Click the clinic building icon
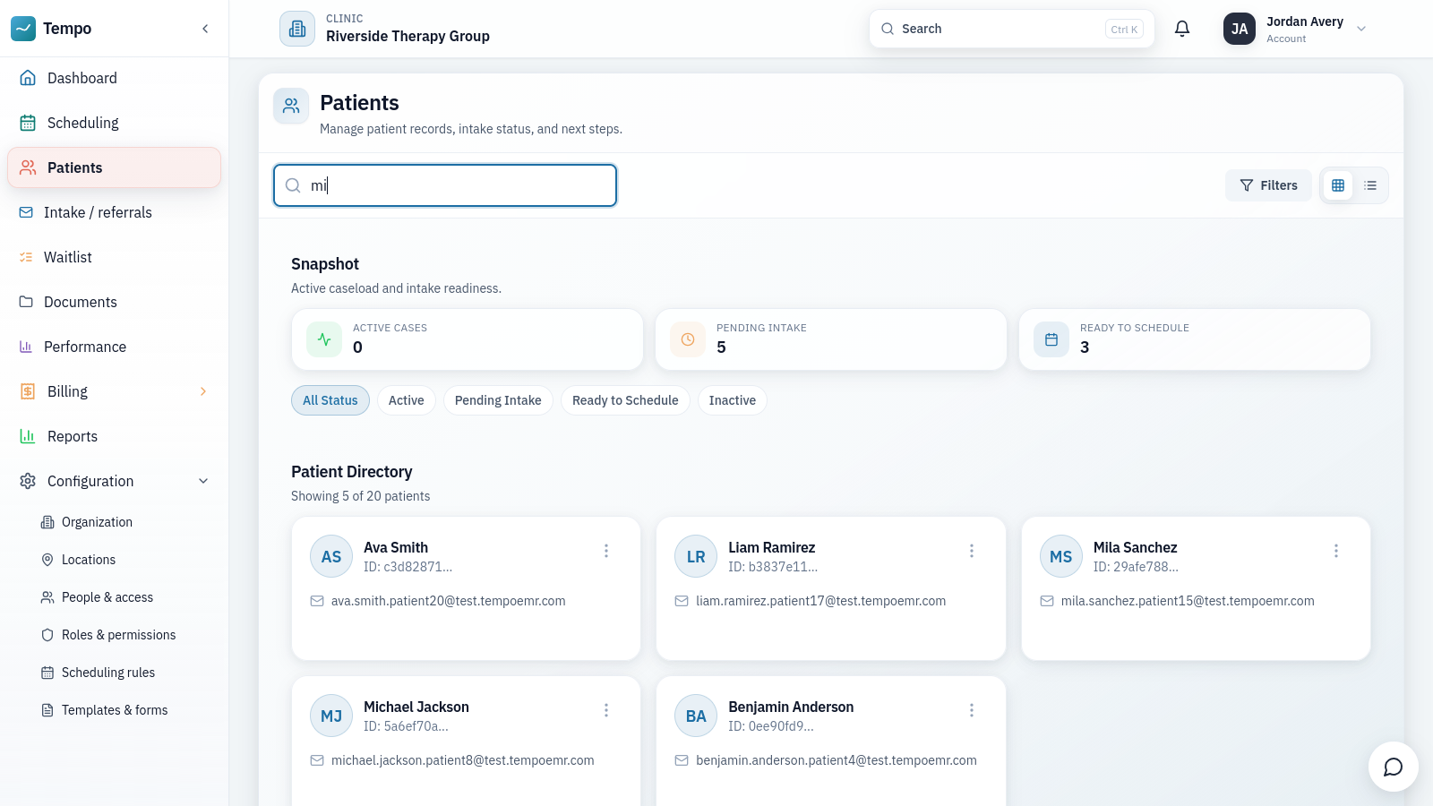Image resolution: width=1433 pixels, height=806 pixels. pyautogui.click(x=297, y=29)
